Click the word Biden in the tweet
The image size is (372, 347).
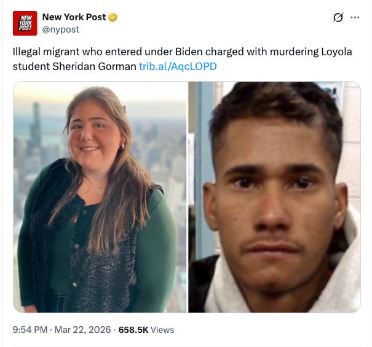pyautogui.click(x=189, y=52)
